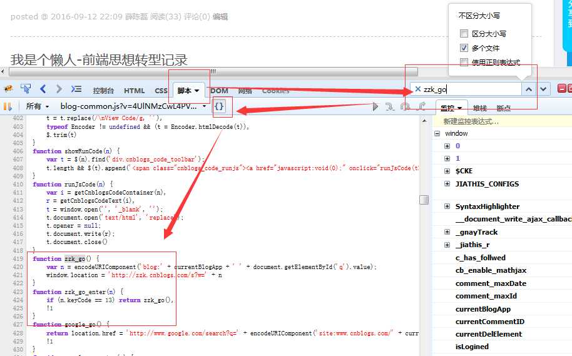Select the cb_enable_mathjax watch entry
572x356 pixels.
491,270
